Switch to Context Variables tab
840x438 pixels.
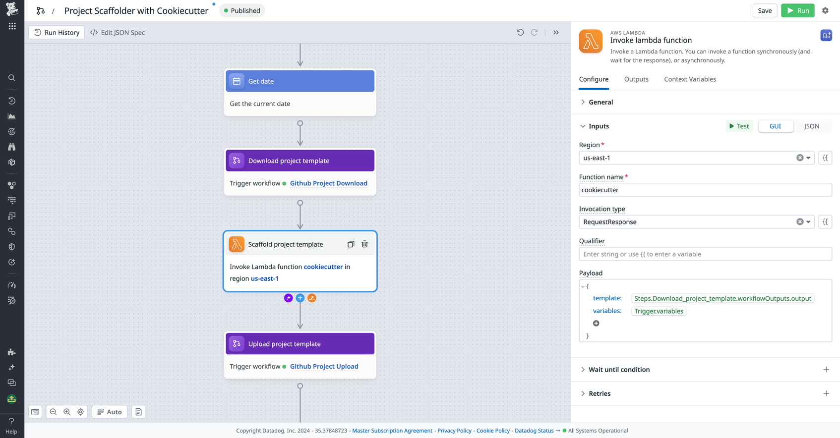[x=690, y=79]
